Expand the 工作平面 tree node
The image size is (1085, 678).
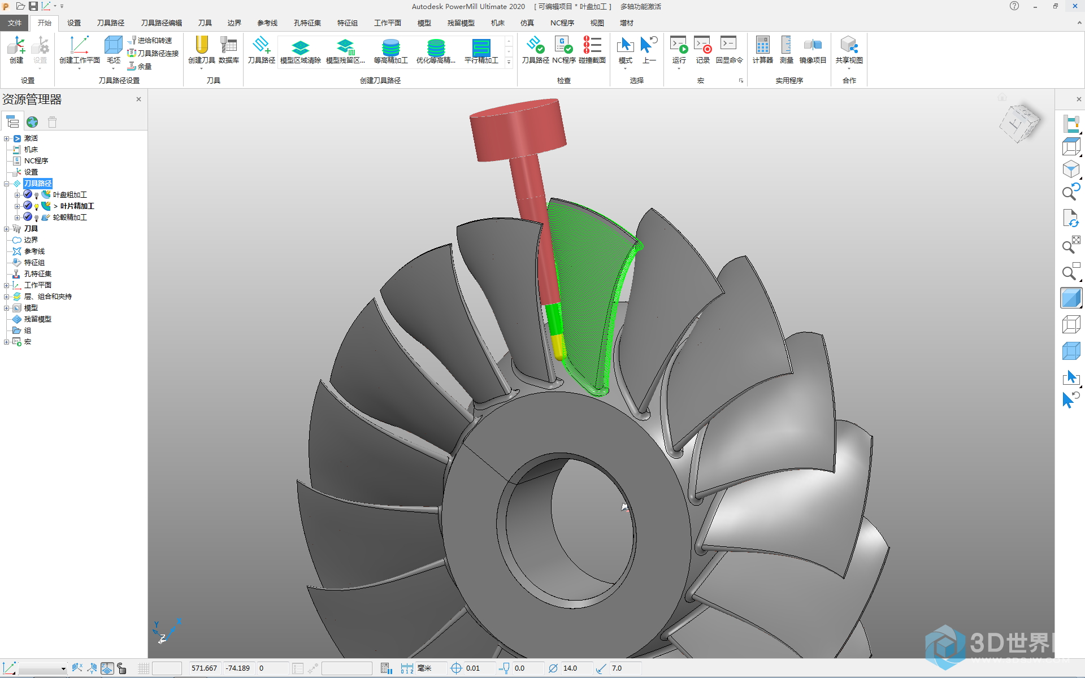click(6, 285)
